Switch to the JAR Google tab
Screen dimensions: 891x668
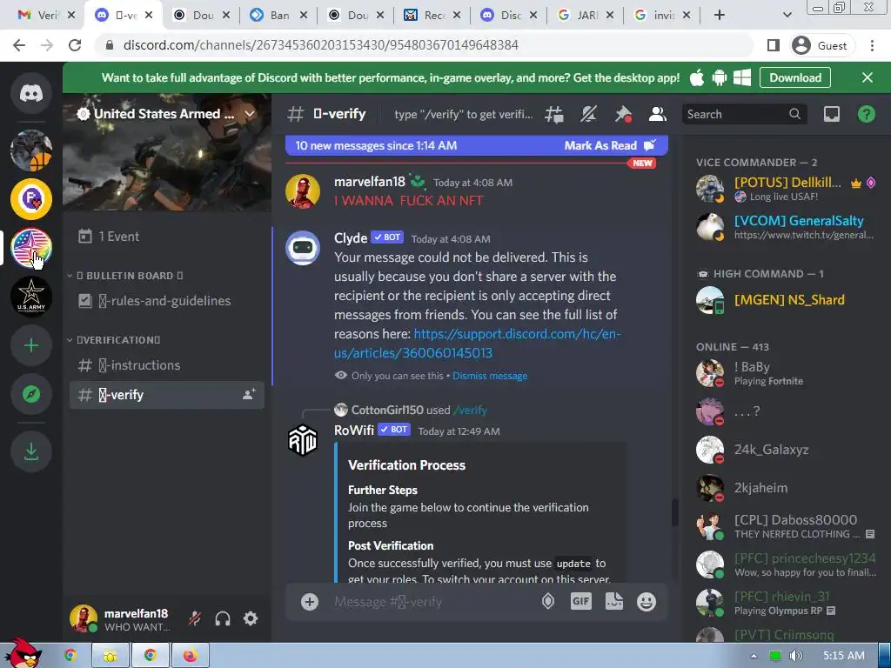[586, 16]
